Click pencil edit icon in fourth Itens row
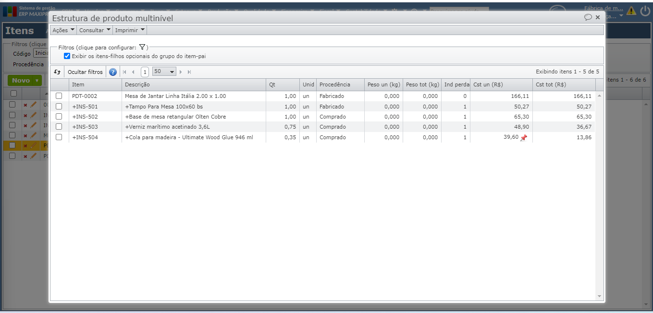Screen dimensions: 653x313 [33, 135]
